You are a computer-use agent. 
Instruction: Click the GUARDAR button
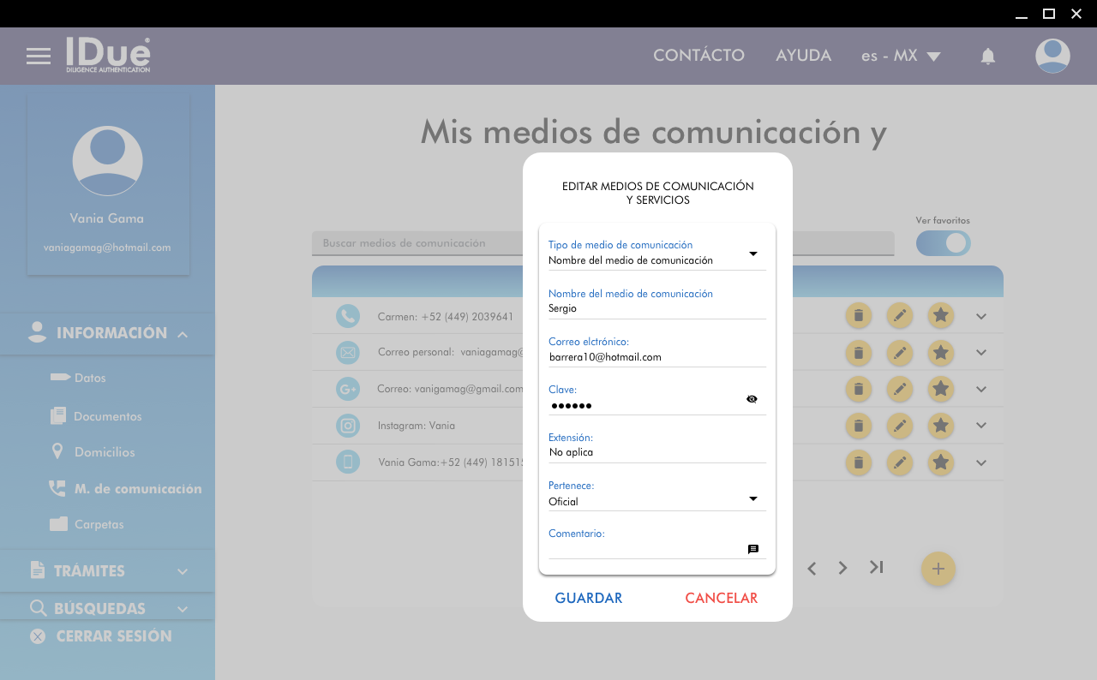(x=588, y=599)
